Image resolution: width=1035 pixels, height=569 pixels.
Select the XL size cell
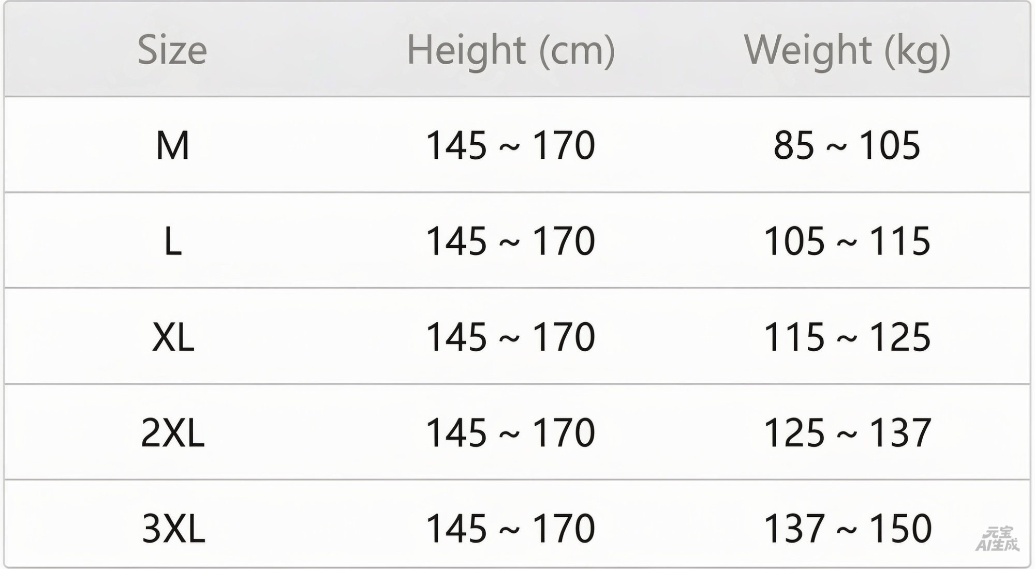click(x=173, y=337)
